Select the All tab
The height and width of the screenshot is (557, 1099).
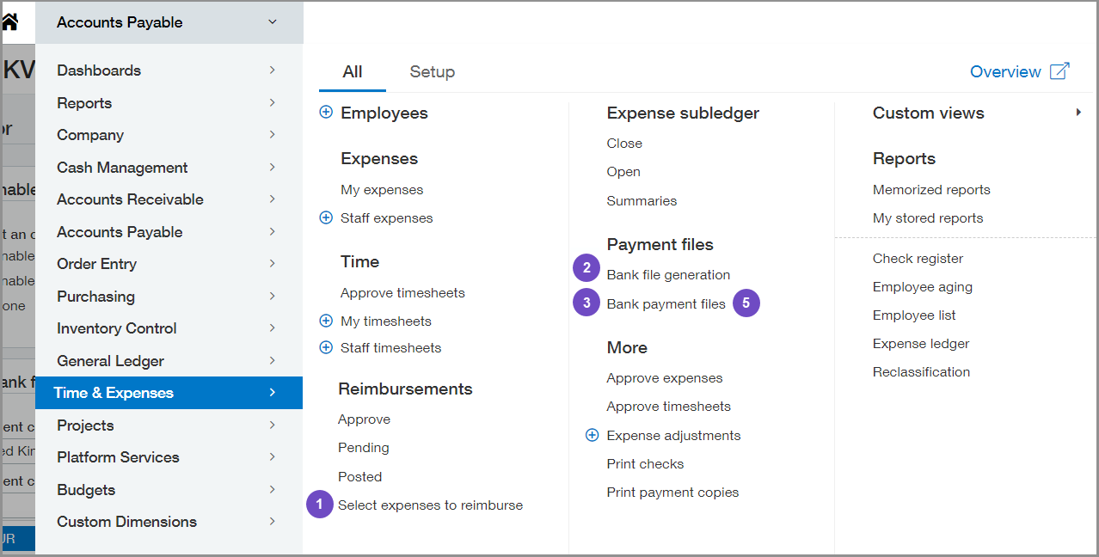pos(352,72)
